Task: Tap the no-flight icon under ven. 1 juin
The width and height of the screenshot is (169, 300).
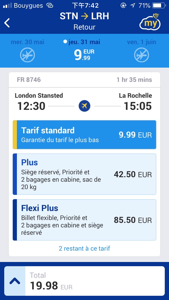Action: [141, 55]
